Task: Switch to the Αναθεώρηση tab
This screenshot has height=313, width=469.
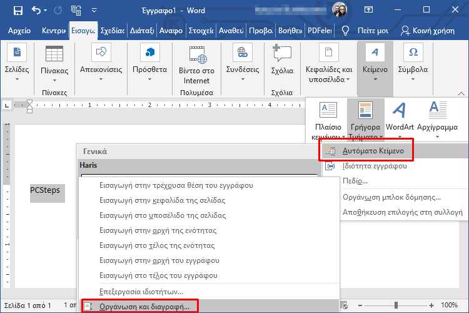Action: click(x=231, y=31)
